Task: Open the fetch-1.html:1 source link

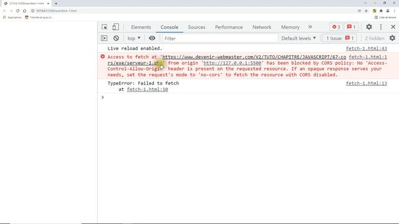Action: click(368, 57)
